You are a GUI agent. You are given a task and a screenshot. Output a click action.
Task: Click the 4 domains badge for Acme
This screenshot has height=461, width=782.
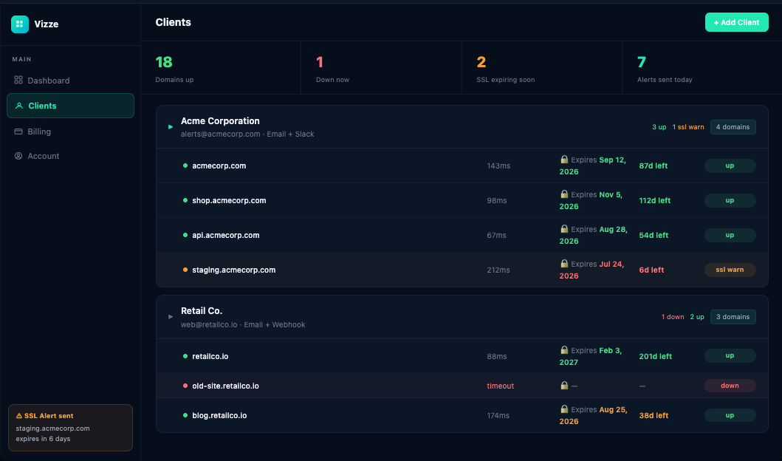click(x=733, y=127)
